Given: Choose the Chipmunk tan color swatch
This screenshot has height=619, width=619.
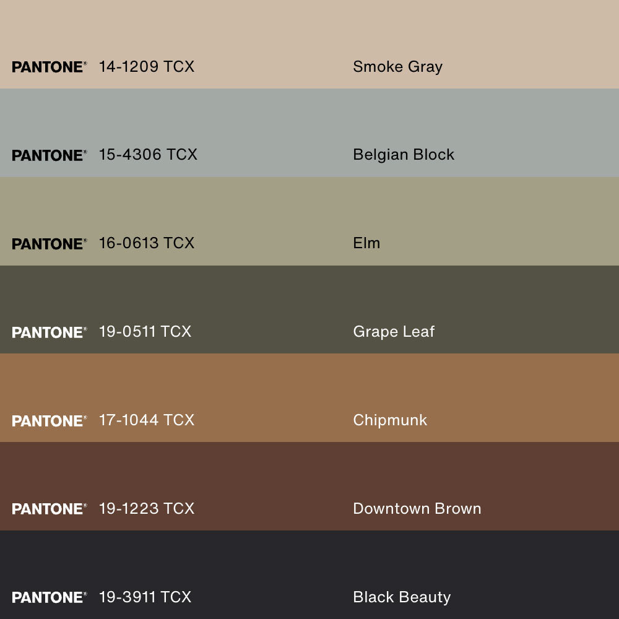Looking at the screenshot, I should [495, 384].
